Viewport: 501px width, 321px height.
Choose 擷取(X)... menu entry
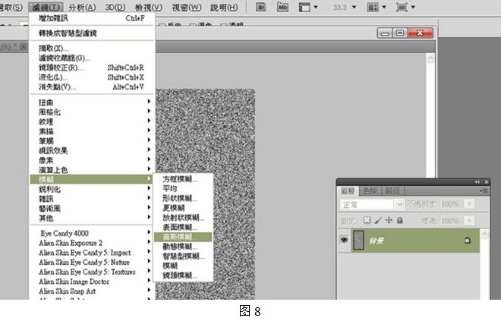tap(92, 49)
